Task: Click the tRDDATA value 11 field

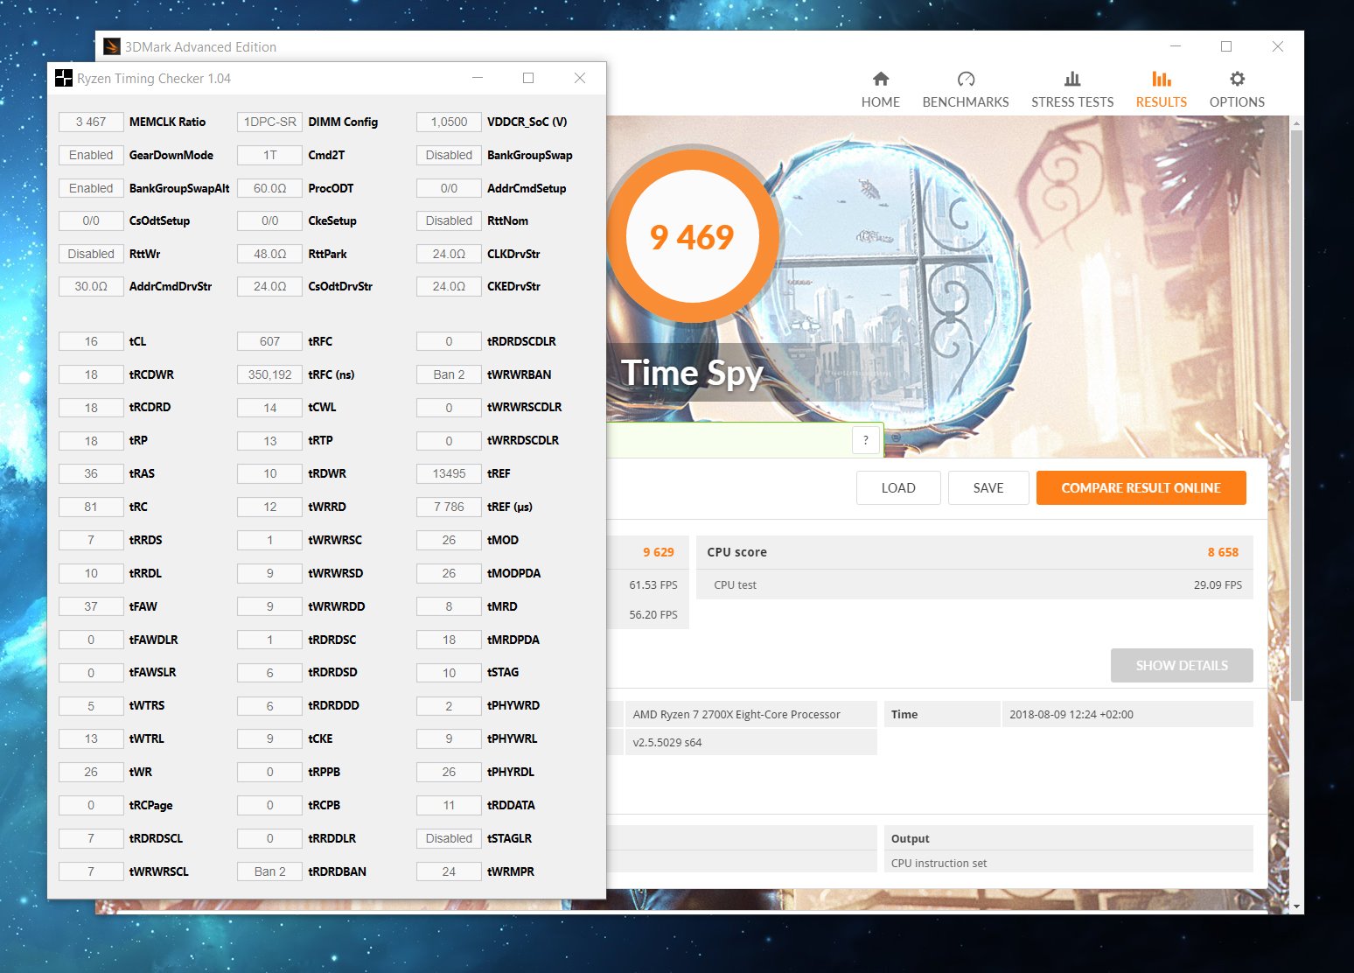Action: point(449,805)
